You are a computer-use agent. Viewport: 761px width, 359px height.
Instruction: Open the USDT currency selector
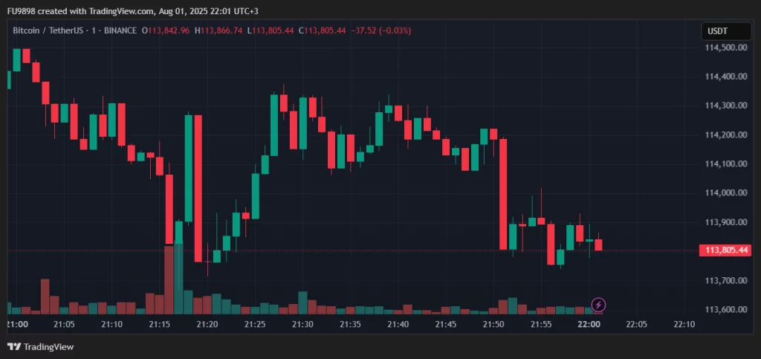717,31
